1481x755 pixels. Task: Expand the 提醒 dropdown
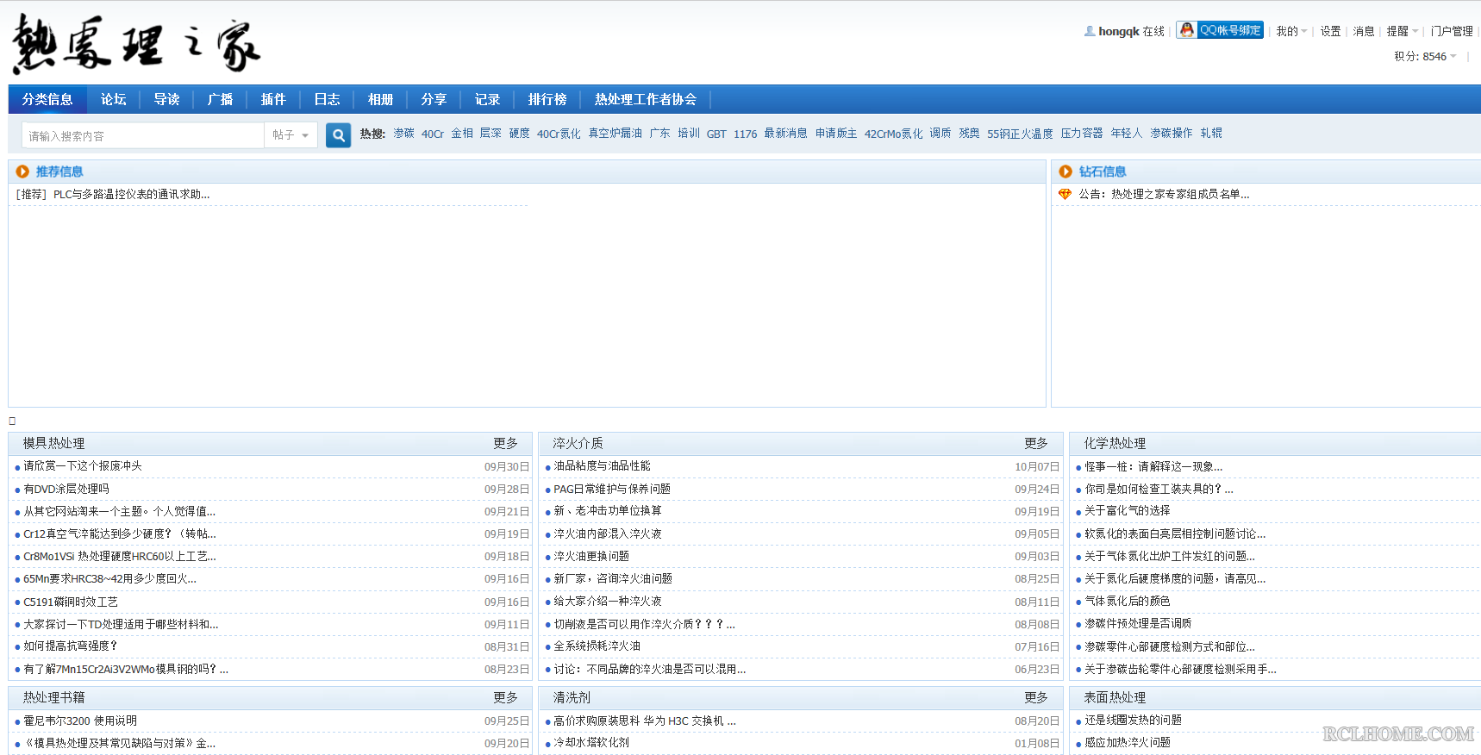[1402, 31]
